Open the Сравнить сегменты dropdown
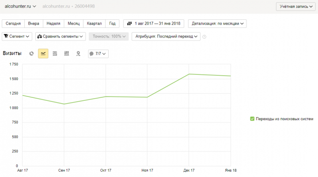The width and height of the screenshot is (318, 177). pyautogui.click(x=61, y=37)
